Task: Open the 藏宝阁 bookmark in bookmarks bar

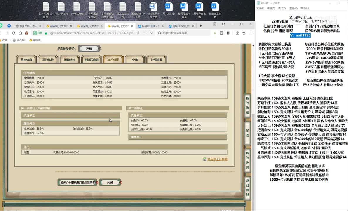Action: click(x=35, y=40)
